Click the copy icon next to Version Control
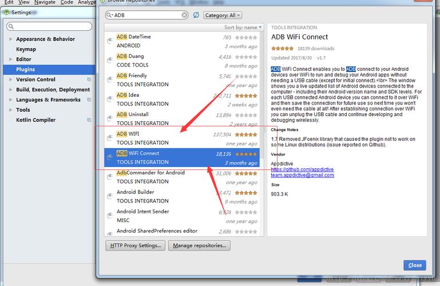 pos(89,80)
